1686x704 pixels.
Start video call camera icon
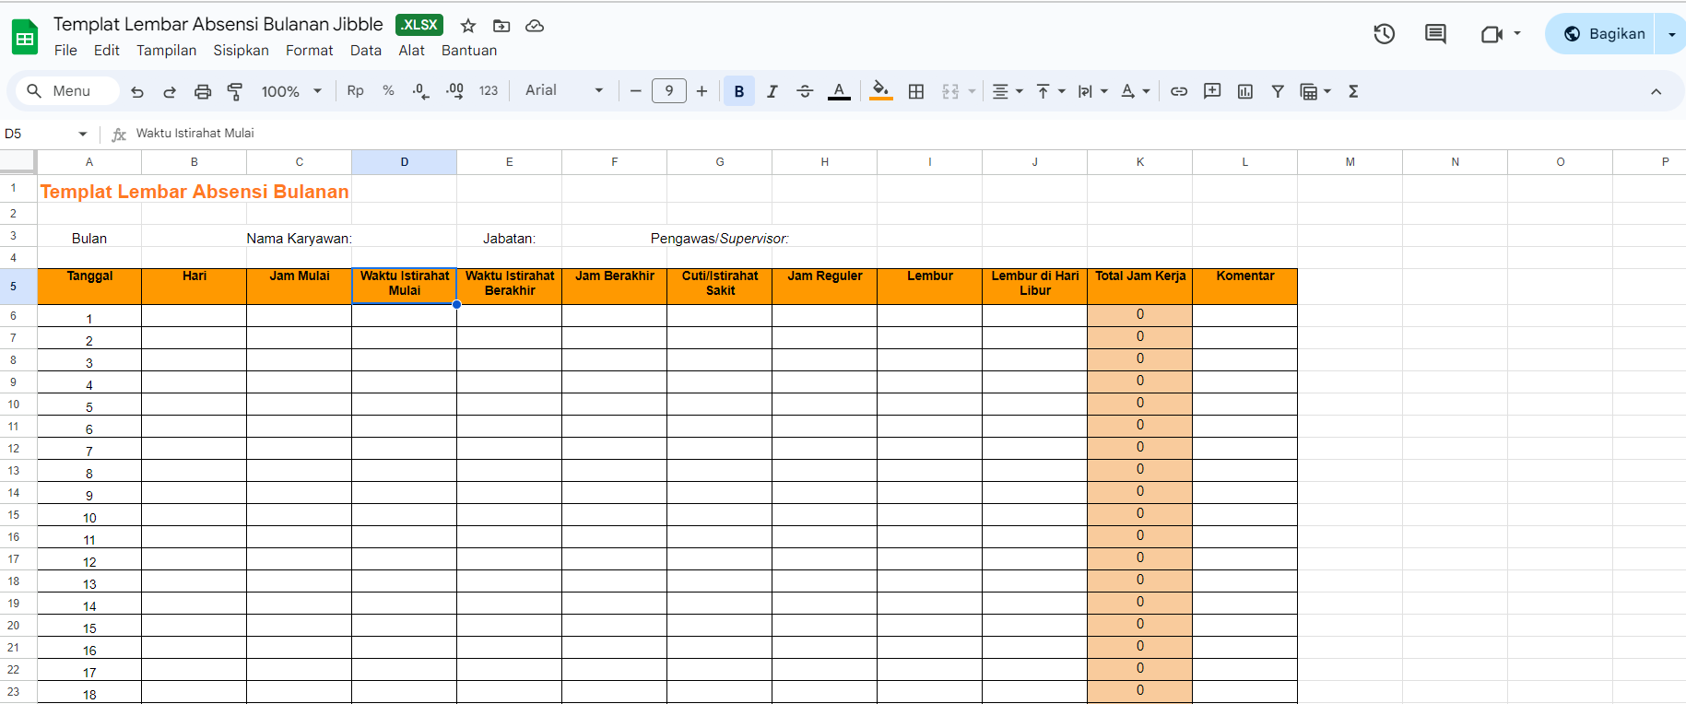pyautogui.click(x=1491, y=34)
